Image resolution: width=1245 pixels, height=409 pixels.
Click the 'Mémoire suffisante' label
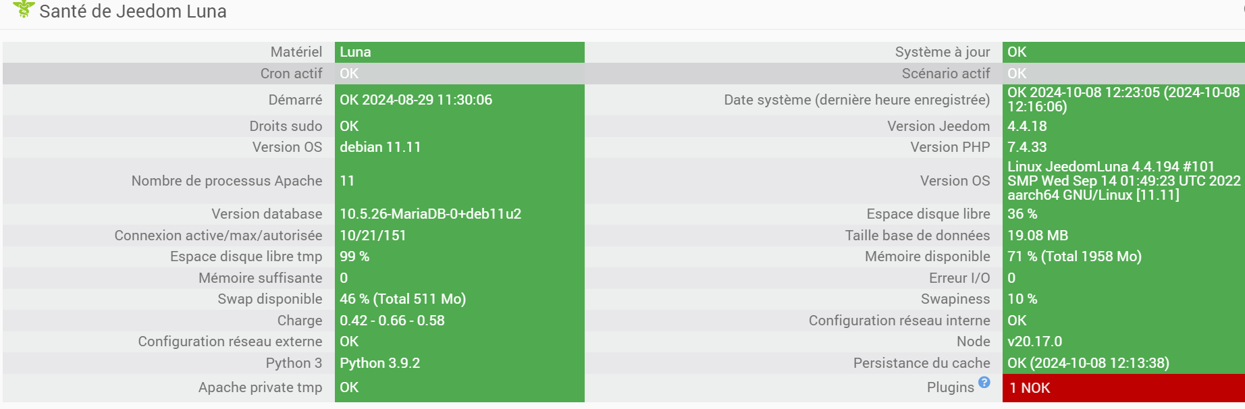(261, 278)
